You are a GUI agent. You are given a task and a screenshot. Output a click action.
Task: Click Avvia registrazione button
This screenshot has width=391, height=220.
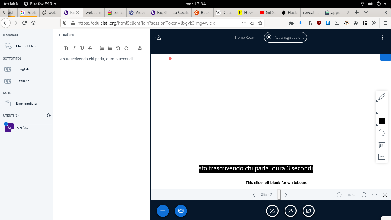pyautogui.click(x=285, y=37)
